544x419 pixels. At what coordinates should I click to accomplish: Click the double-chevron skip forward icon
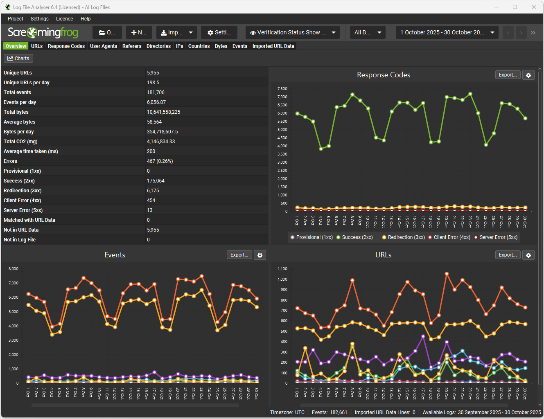[533, 33]
